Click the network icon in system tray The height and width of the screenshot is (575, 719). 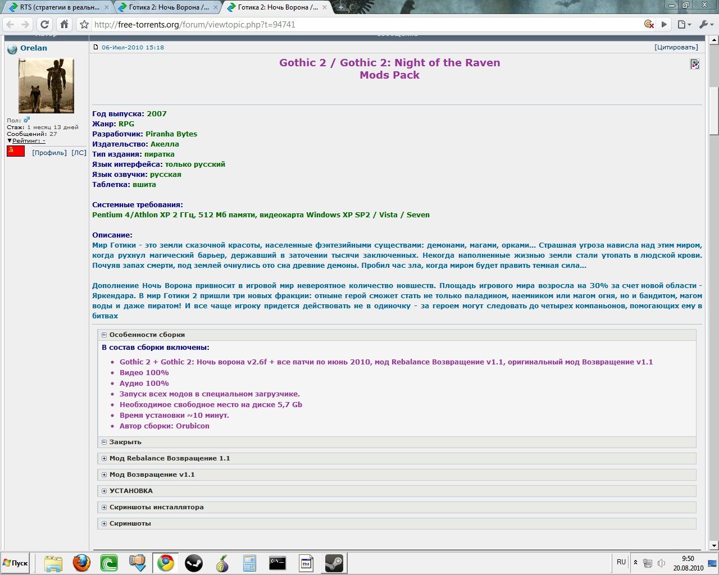(x=648, y=563)
